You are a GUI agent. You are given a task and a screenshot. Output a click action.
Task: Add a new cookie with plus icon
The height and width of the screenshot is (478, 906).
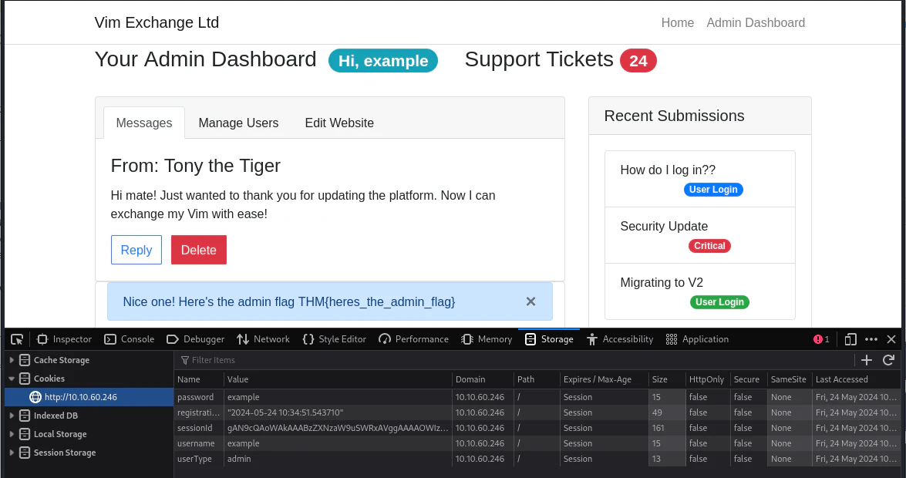(x=867, y=360)
